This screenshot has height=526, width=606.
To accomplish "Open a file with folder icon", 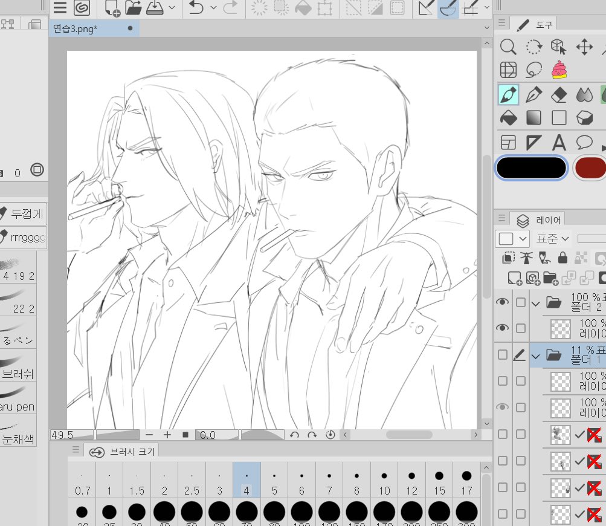I will tap(134, 7).
